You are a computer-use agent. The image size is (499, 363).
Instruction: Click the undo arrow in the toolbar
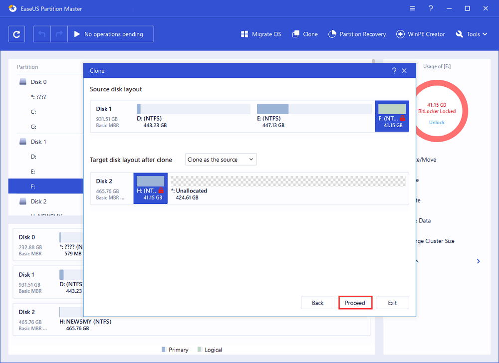click(x=42, y=34)
